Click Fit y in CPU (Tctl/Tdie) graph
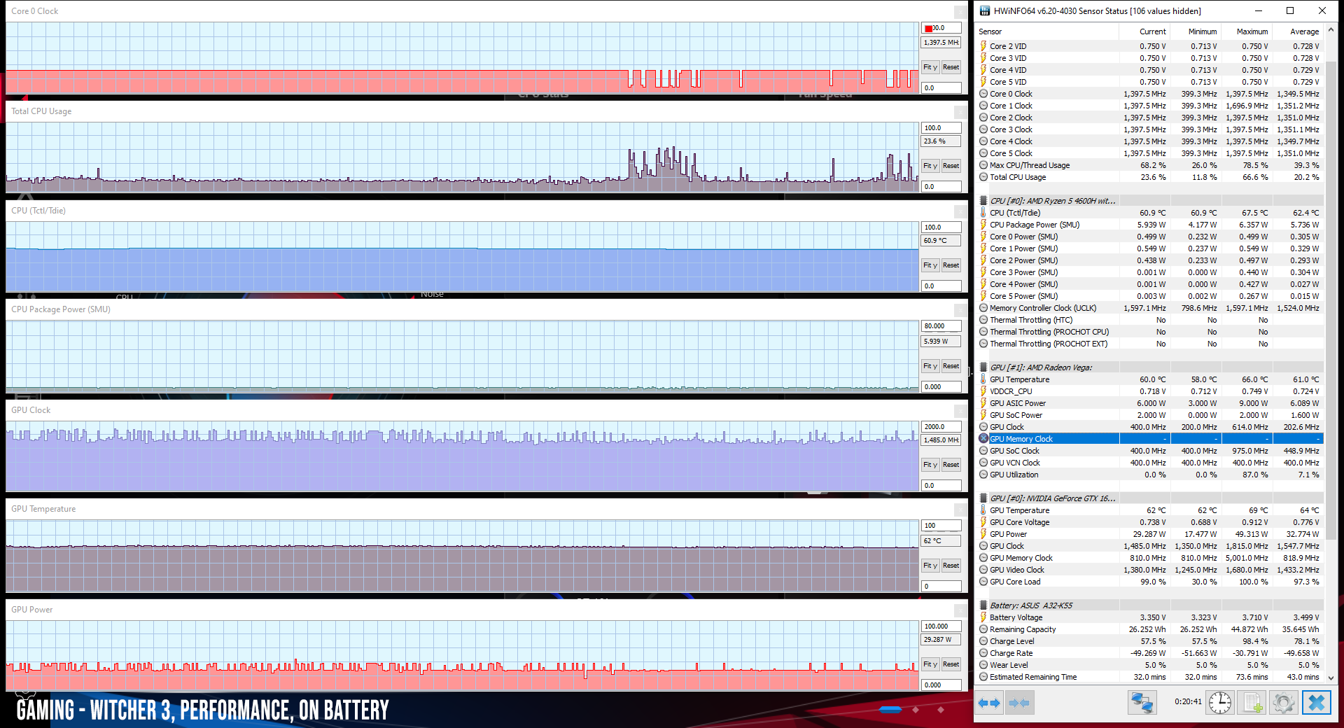Image resolution: width=1344 pixels, height=728 pixels. tap(930, 265)
